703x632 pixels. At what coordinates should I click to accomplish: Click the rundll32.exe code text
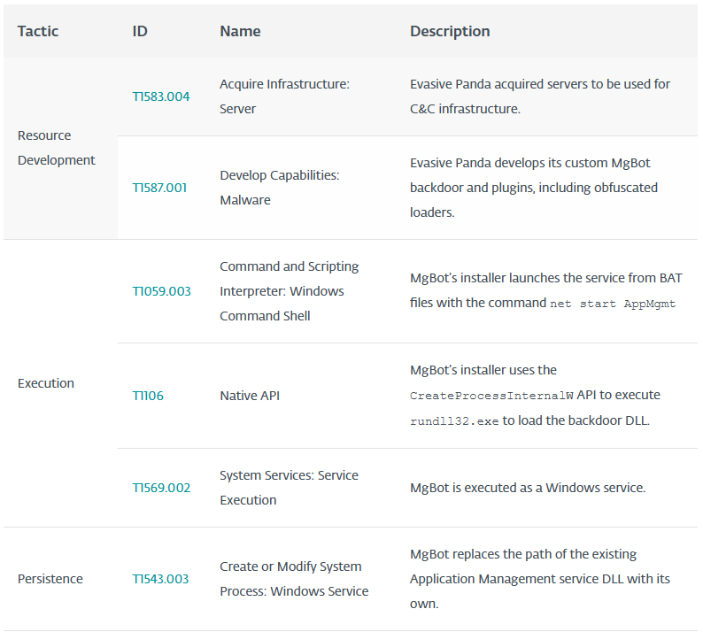454,421
